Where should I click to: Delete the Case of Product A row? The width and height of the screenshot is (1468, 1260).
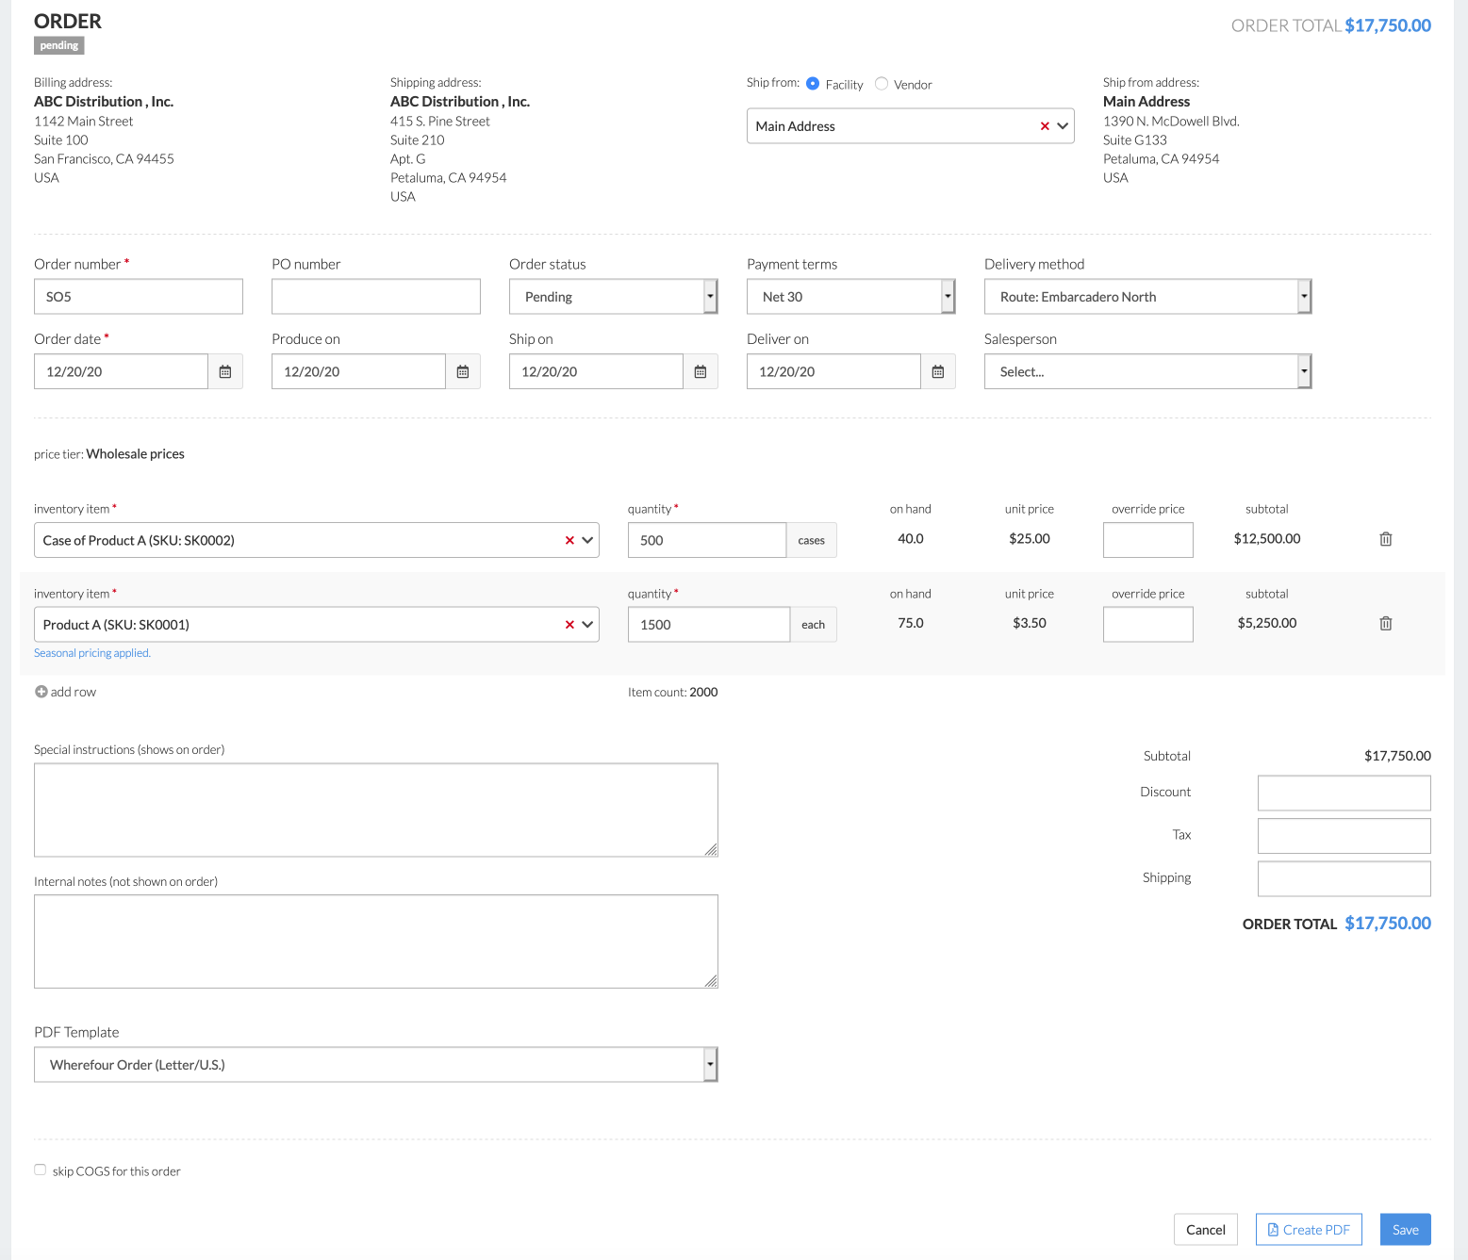[1386, 539]
